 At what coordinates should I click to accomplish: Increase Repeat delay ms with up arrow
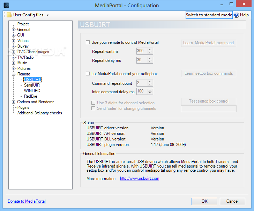[150, 59]
